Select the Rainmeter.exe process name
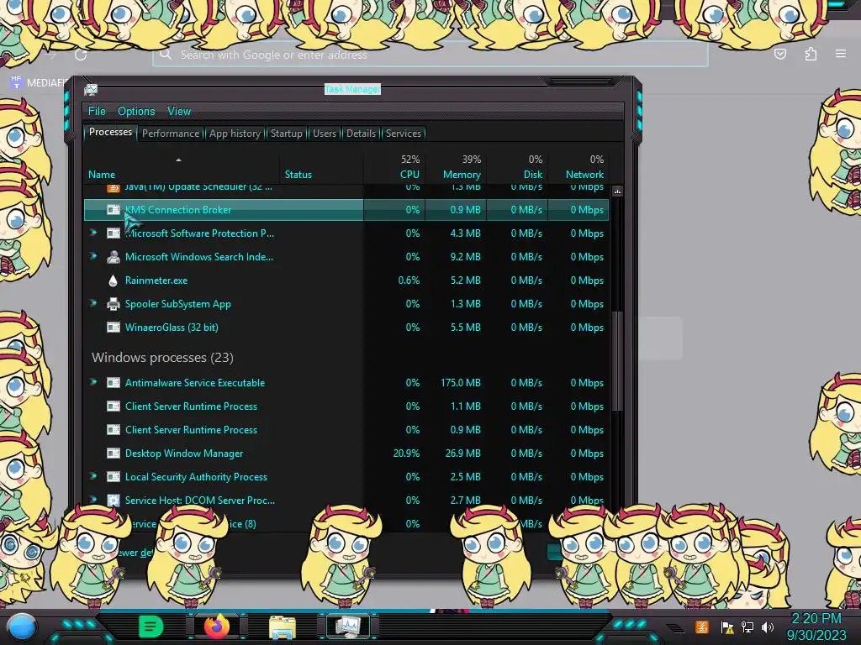This screenshot has width=861, height=645. 156,281
